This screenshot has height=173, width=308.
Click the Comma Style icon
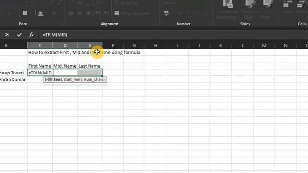(x=187, y=13)
